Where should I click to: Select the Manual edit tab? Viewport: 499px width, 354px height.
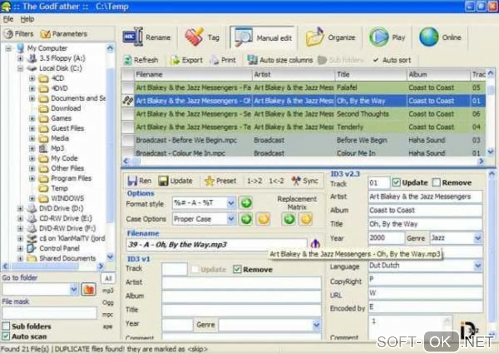[263, 38]
